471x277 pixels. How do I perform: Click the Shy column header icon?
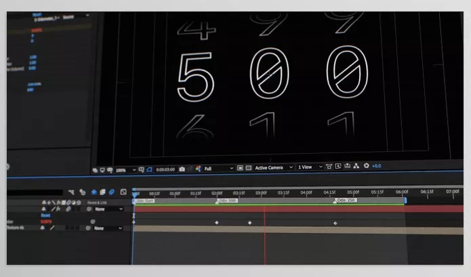coord(44,203)
